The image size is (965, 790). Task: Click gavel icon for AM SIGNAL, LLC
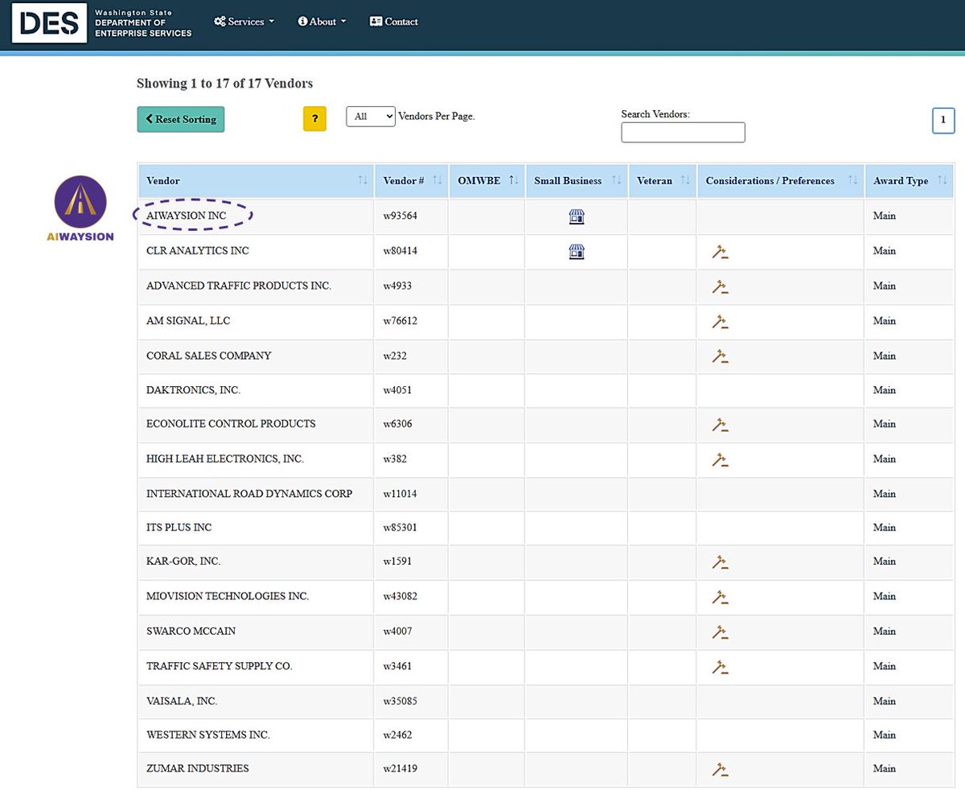720,322
